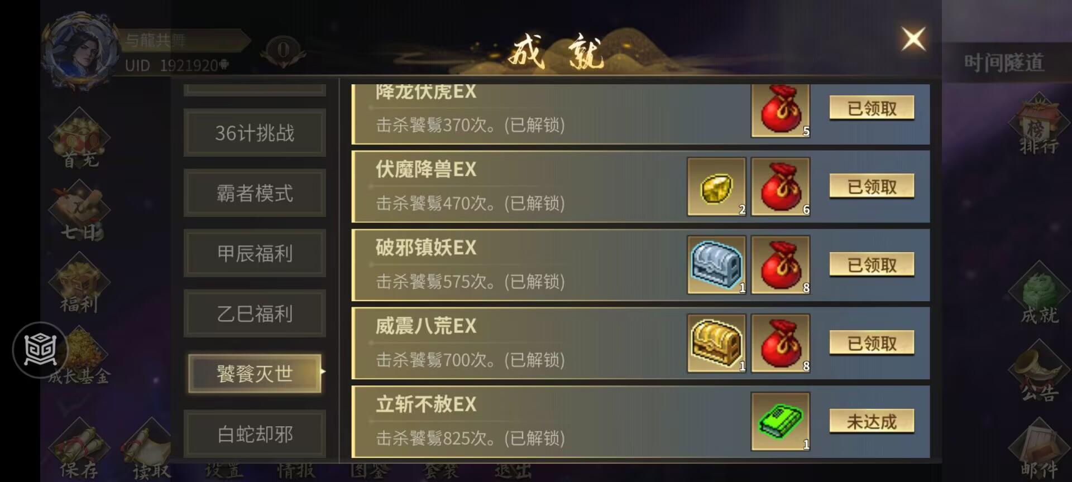Screen dimensions: 1072x482
Task: Select the 白蛇却邪 category tab
Action: coord(255,434)
